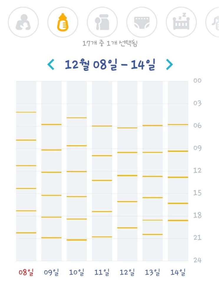Viewport: 219px width, 290px height.
Task: Click the 17개 중 1개 선택됨 text
Action: (110, 44)
